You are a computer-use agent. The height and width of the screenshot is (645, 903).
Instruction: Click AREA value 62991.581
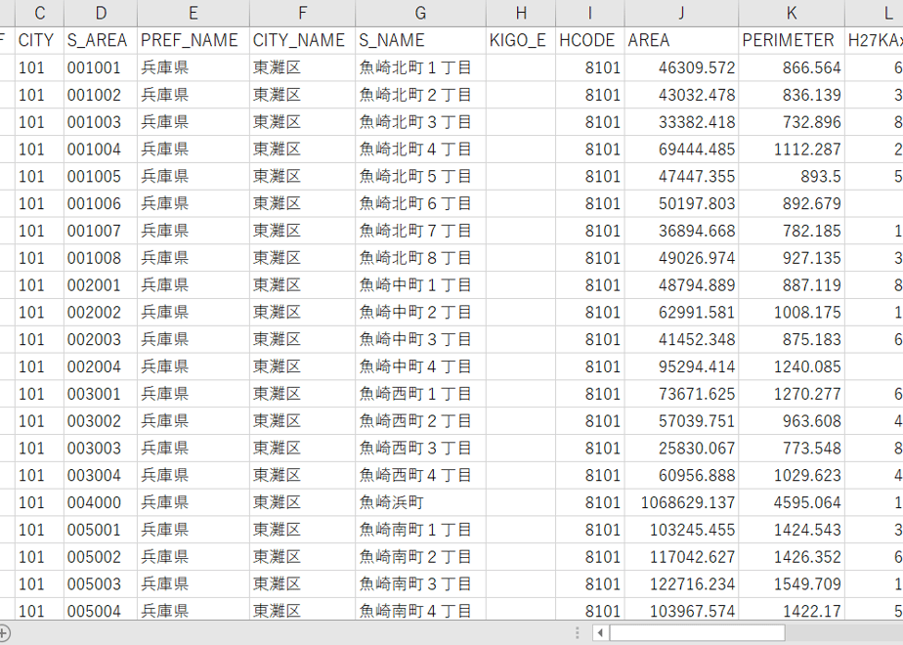point(681,312)
